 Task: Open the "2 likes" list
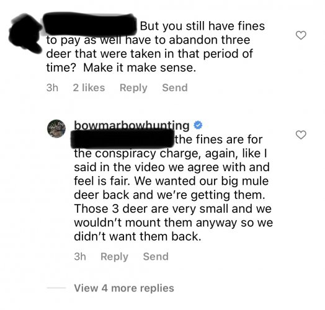(89, 87)
